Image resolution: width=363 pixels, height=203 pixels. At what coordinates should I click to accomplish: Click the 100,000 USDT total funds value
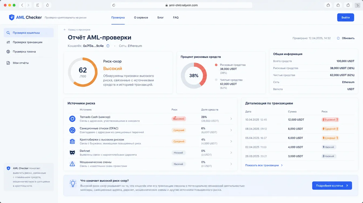pyautogui.click(x=345, y=61)
